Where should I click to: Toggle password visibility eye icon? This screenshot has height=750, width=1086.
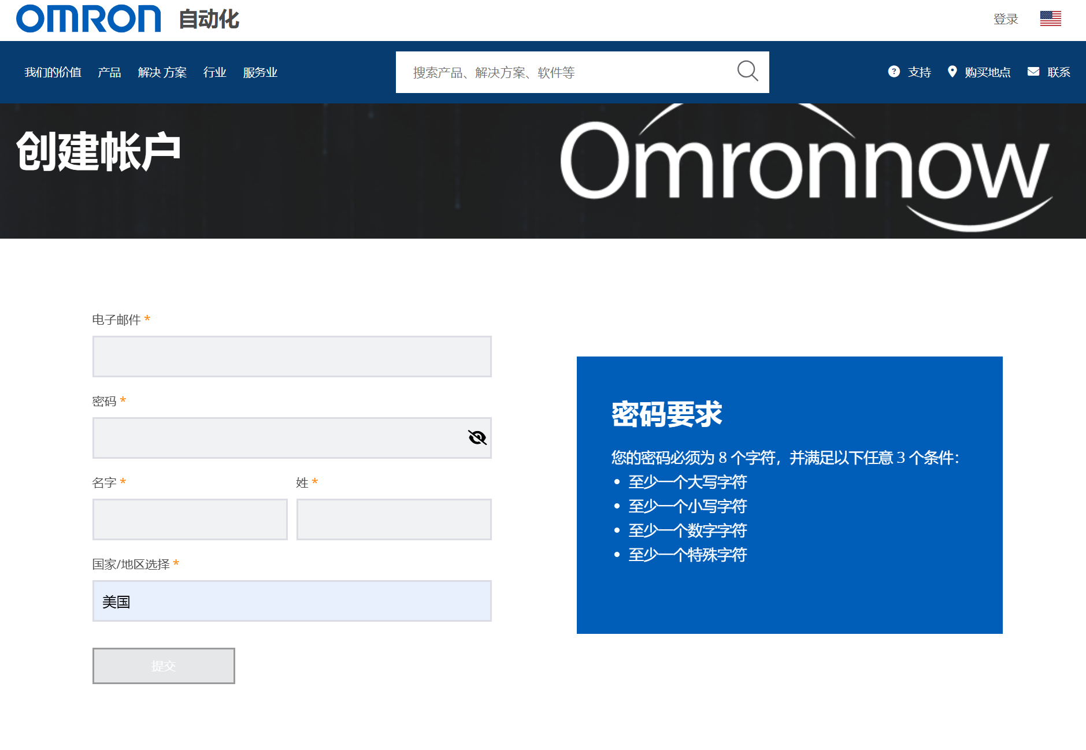pyautogui.click(x=477, y=438)
